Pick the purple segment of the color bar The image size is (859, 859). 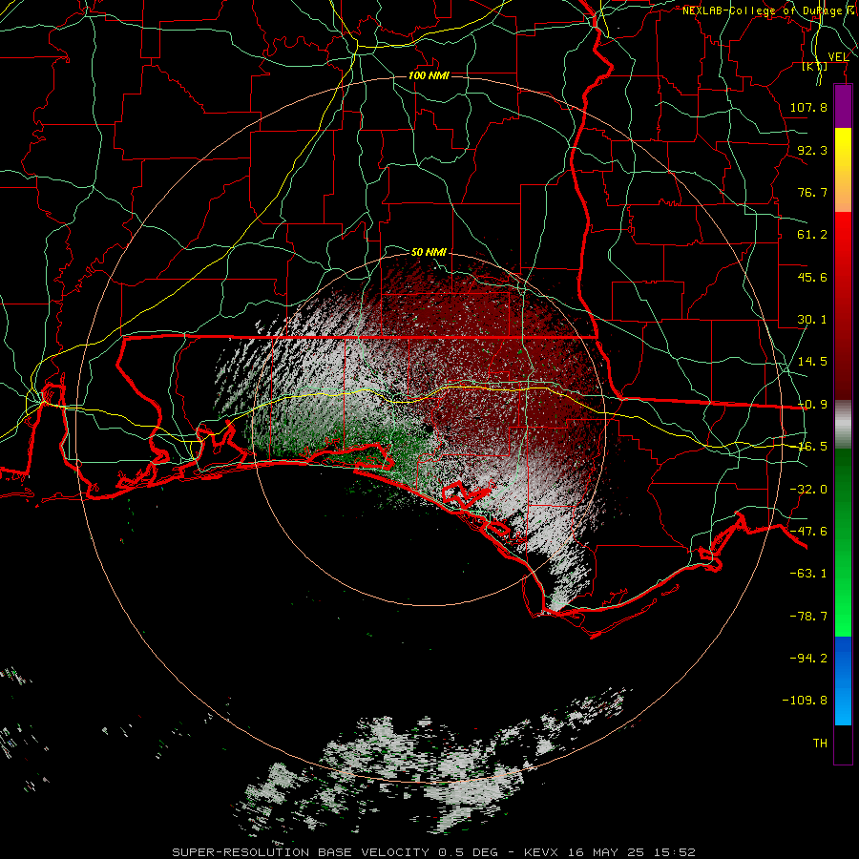click(x=843, y=106)
